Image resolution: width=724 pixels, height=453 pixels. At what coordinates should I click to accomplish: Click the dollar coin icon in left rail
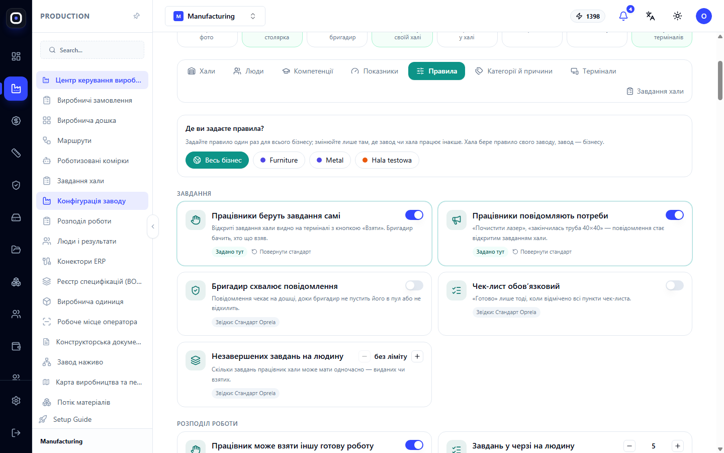(16, 121)
